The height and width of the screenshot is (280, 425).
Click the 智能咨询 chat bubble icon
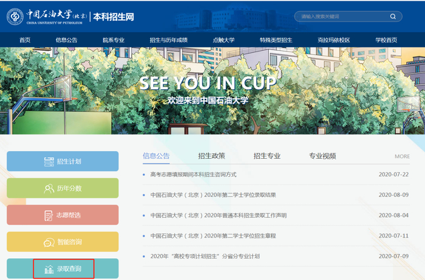(49, 242)
